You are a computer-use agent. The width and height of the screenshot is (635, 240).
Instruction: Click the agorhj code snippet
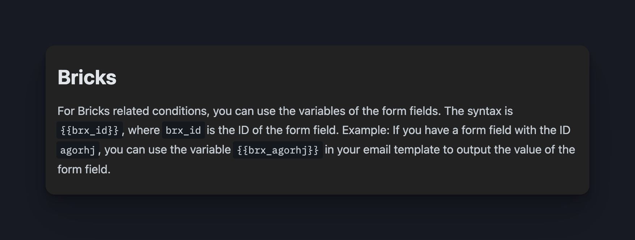point(78,150)
